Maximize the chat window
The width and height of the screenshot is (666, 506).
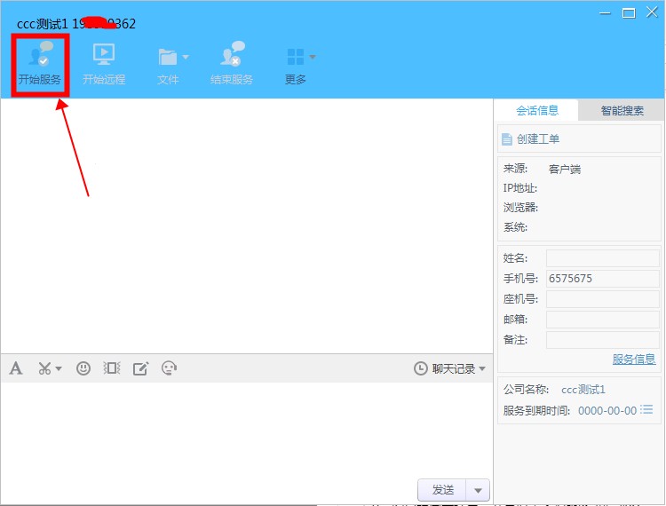tap(629, 13)
